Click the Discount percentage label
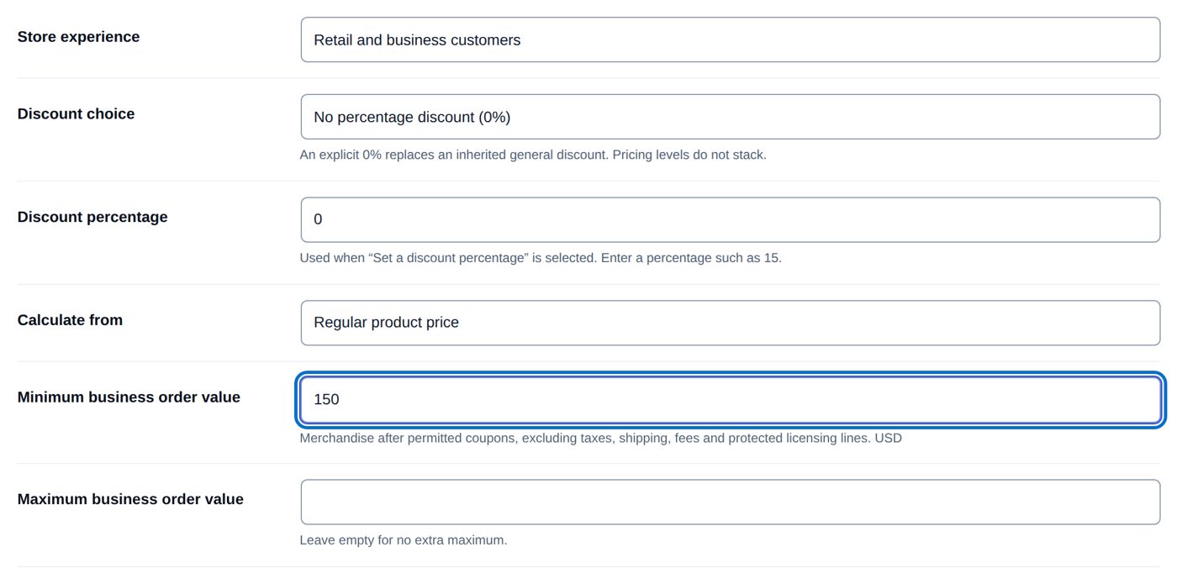Image resolution: width=1177 pixels, height=584 pixels. pos(92,217)
